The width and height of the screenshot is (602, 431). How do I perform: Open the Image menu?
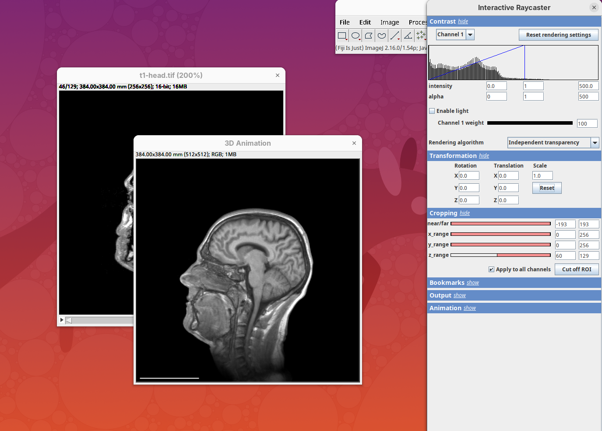pyautogui.click(x=389, y=22)
